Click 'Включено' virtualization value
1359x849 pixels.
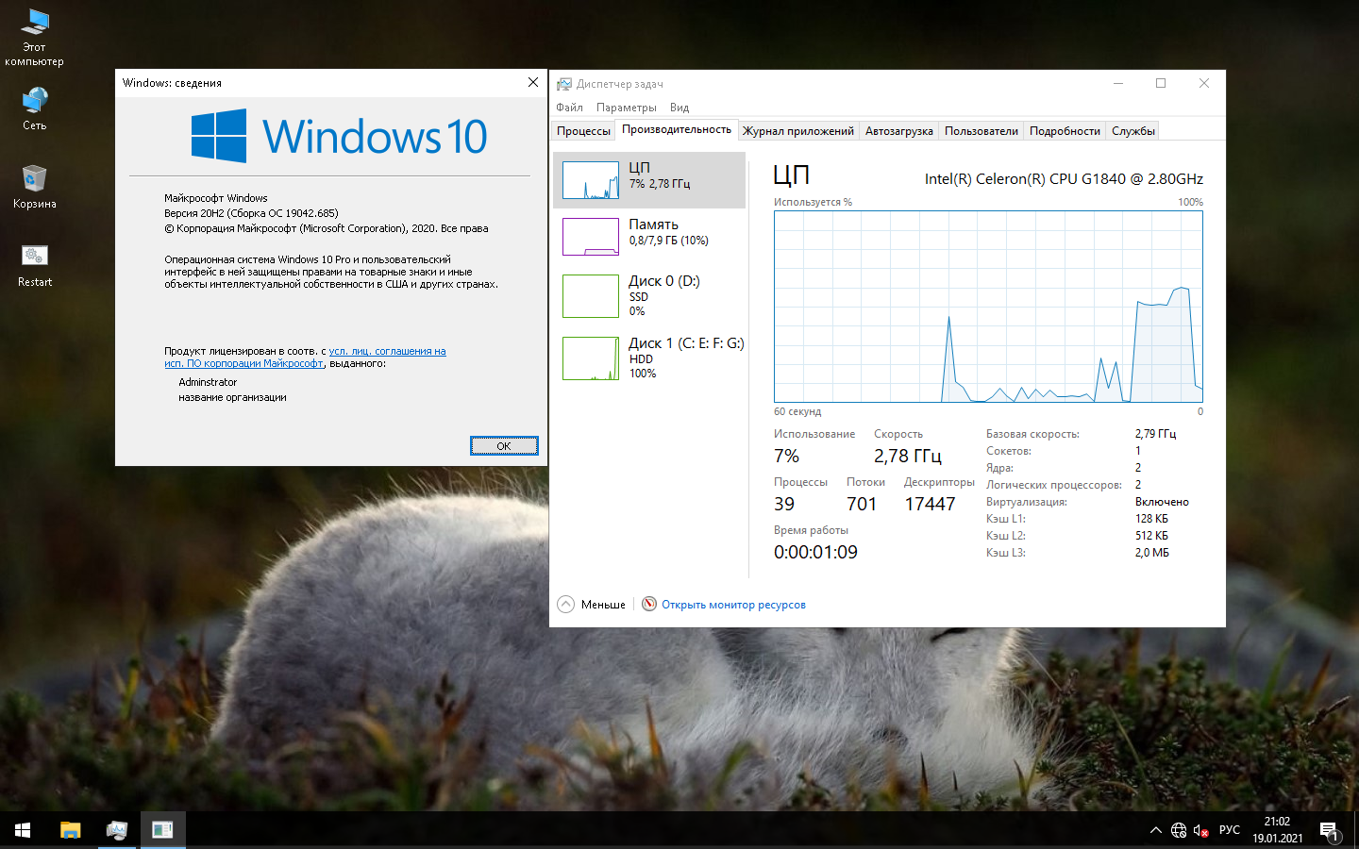[1162, 502]
